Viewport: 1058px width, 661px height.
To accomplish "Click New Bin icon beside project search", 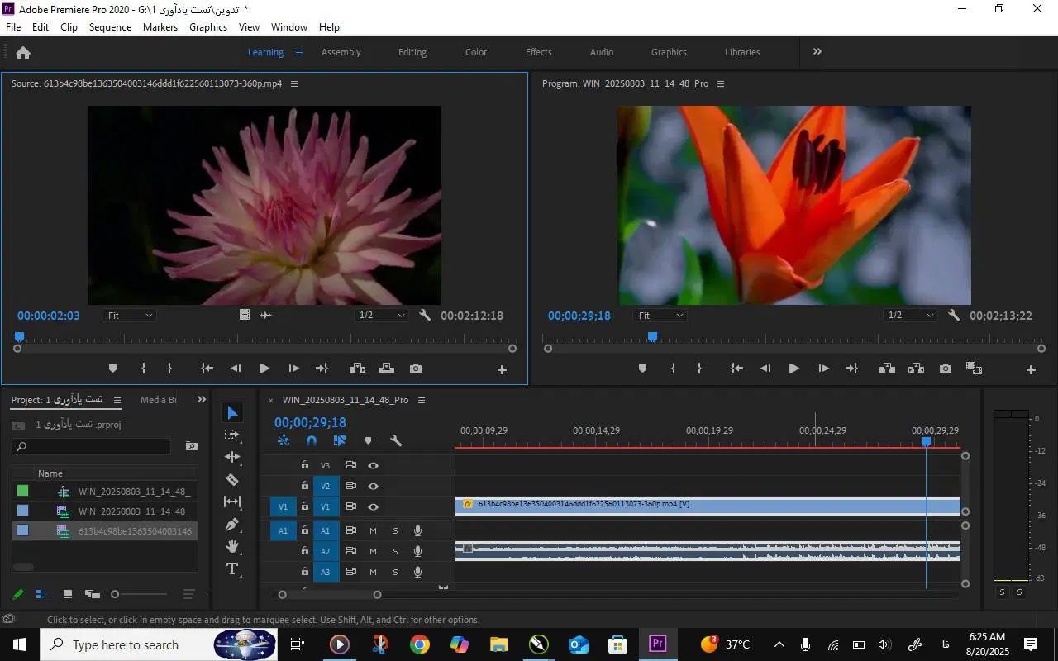I will [x=192, y=446].
